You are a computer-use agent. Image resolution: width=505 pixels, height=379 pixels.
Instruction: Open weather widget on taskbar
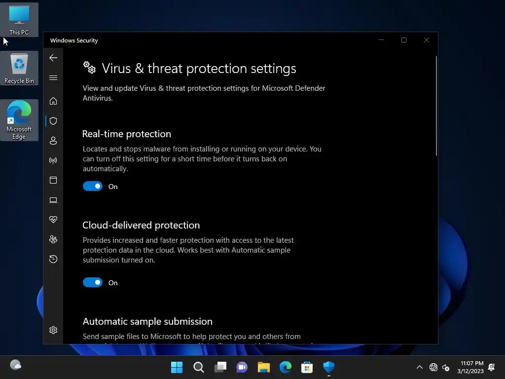point(15,365)
